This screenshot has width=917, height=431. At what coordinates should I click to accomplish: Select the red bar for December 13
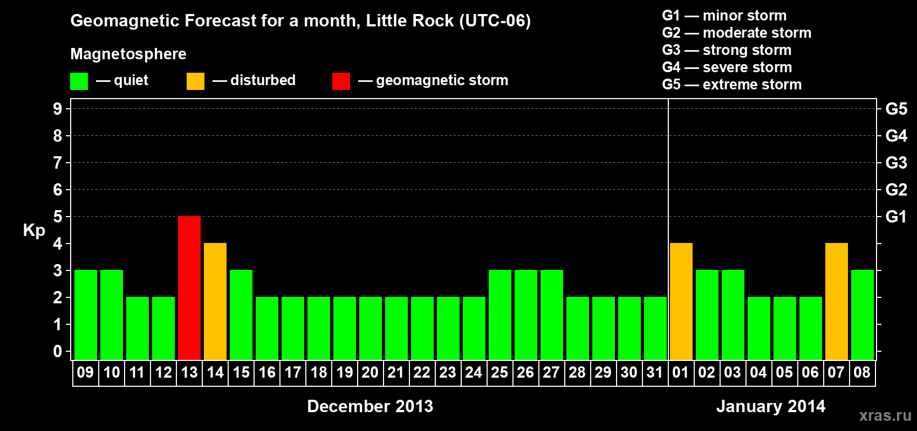point(189,288)
